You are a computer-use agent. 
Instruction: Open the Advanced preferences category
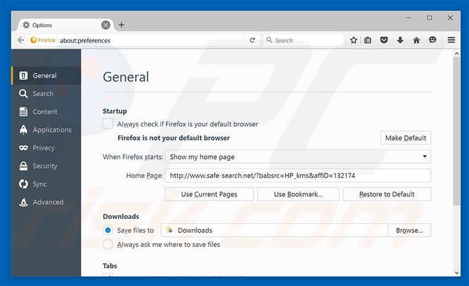[x=46, y=202]
